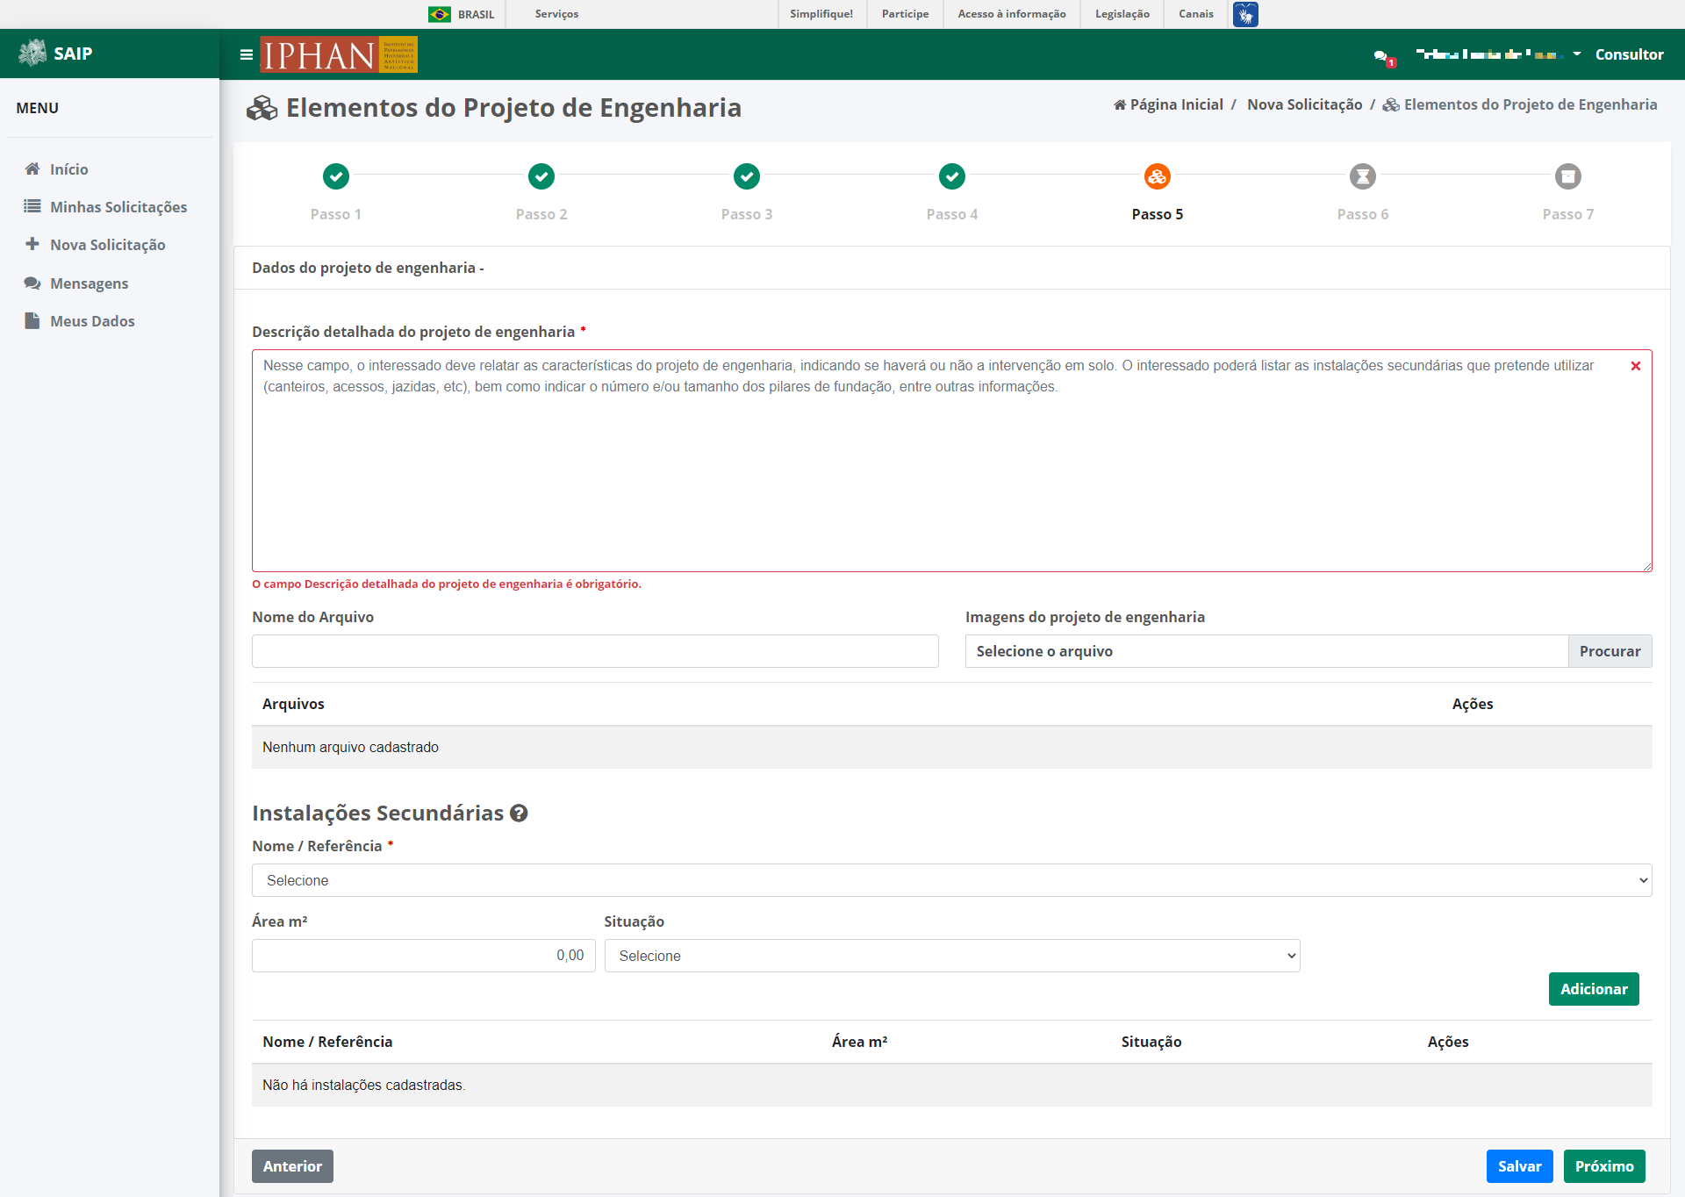Click home icon in breadcrumb
Viewport: 1685px width, 1197px height.
(x=1120, y=105)
